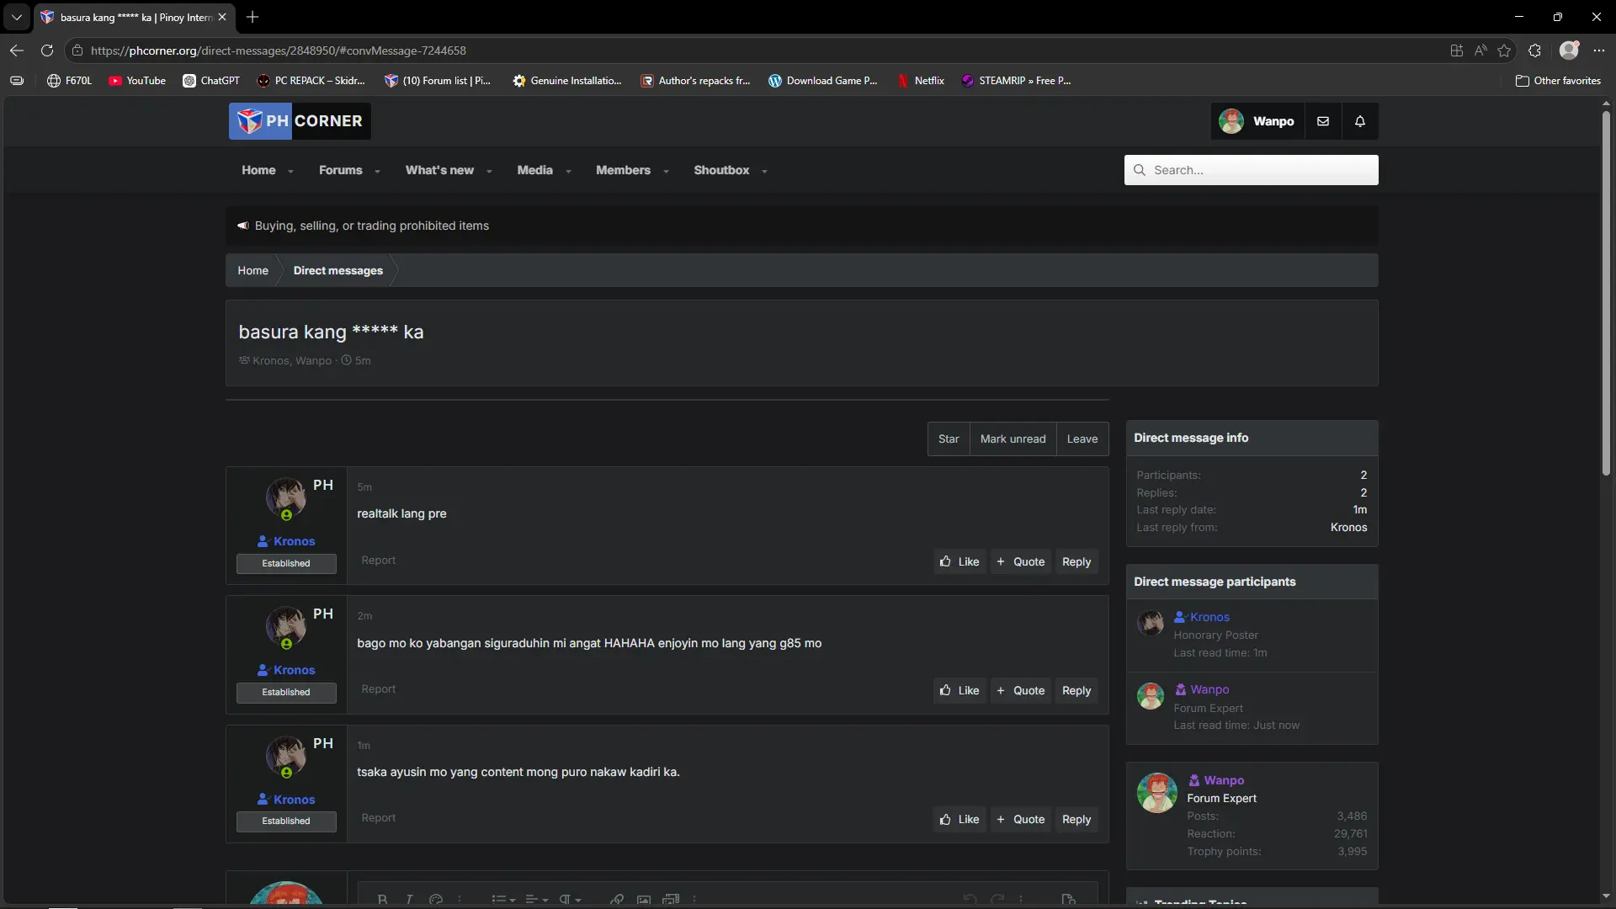Click Kronos avatar on the 'tsaka ayusin' message

[286, 756]
